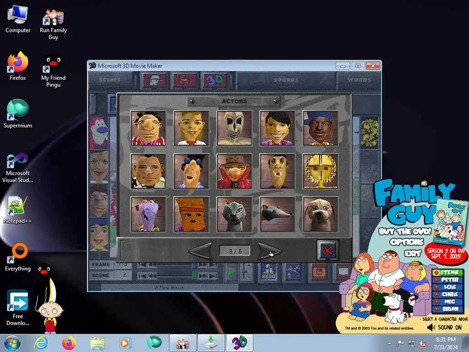469x352 pixels.
Task: Switch to the Scenes section
Action: coord(110,80)
